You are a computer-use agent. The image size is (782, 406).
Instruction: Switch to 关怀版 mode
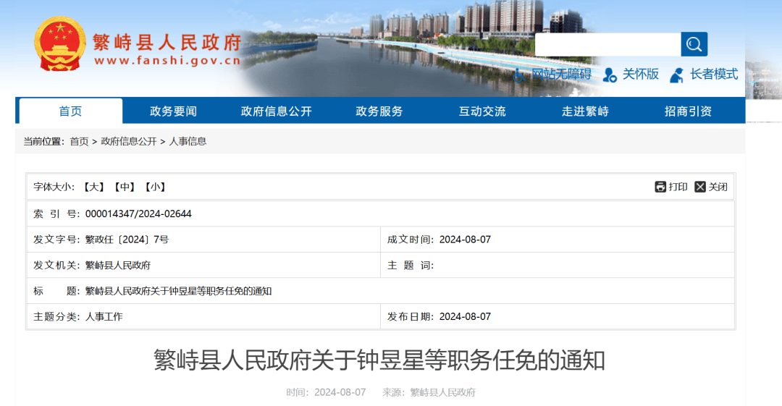(x=640, y=75)
